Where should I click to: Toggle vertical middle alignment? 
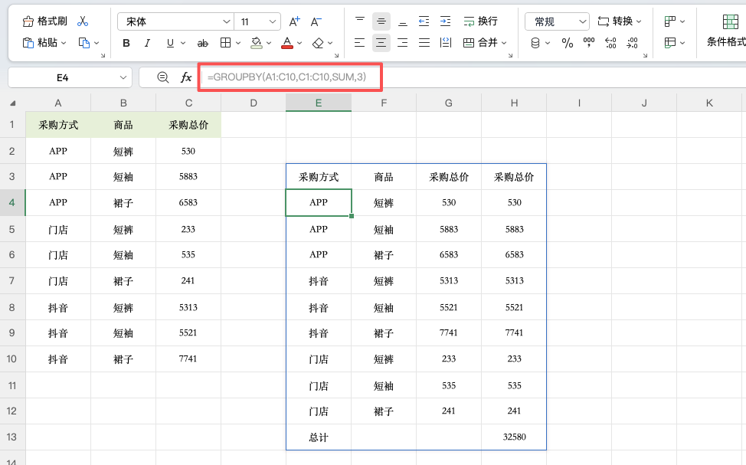click(381, 21)
